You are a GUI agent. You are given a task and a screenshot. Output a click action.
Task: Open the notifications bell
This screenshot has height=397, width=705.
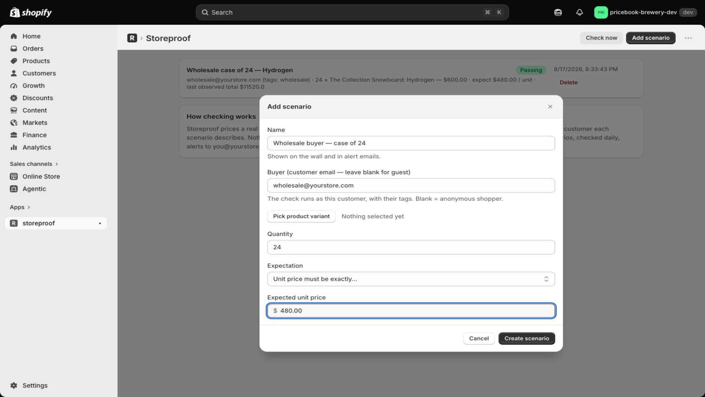click(579, 12)
